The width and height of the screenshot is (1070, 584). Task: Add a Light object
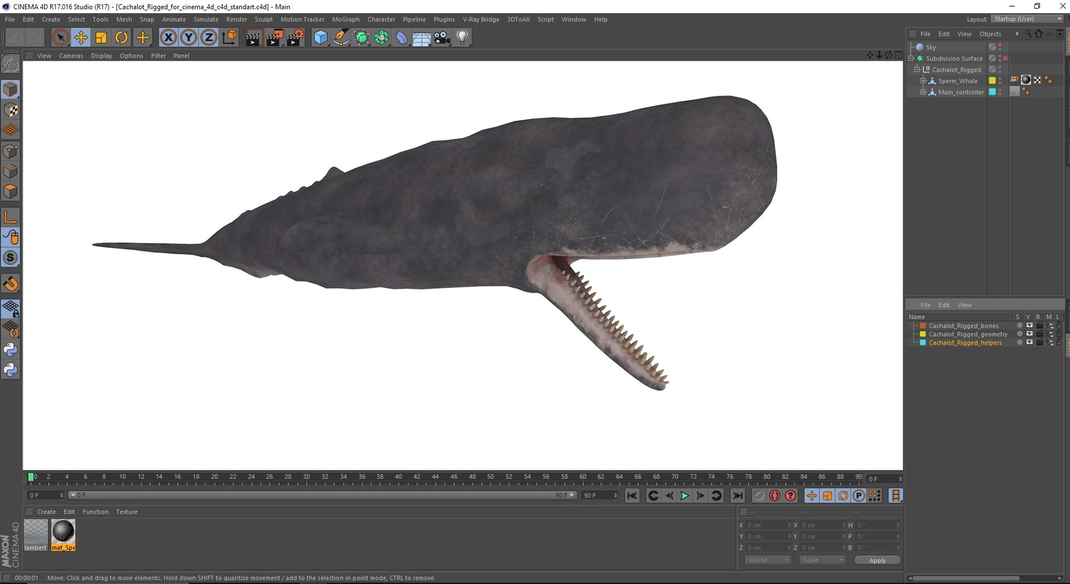(x=462, y=38)
